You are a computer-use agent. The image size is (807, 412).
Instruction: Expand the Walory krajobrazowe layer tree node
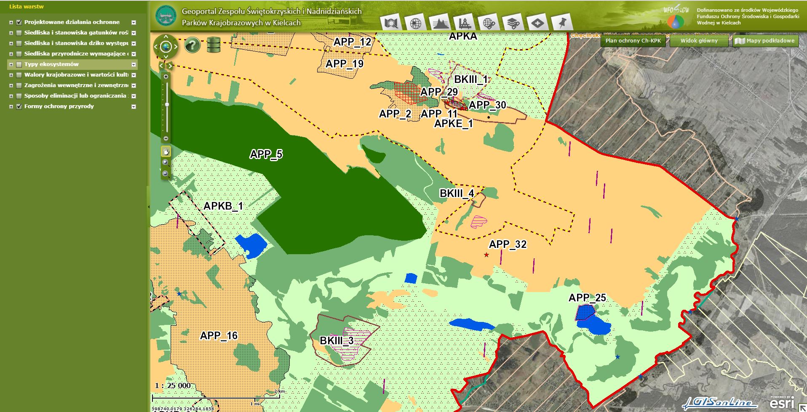tap(11, 75)
